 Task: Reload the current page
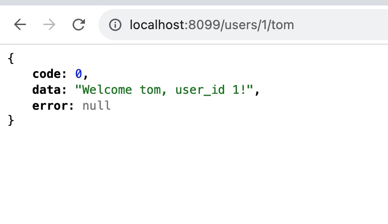(x=79, y=25)
